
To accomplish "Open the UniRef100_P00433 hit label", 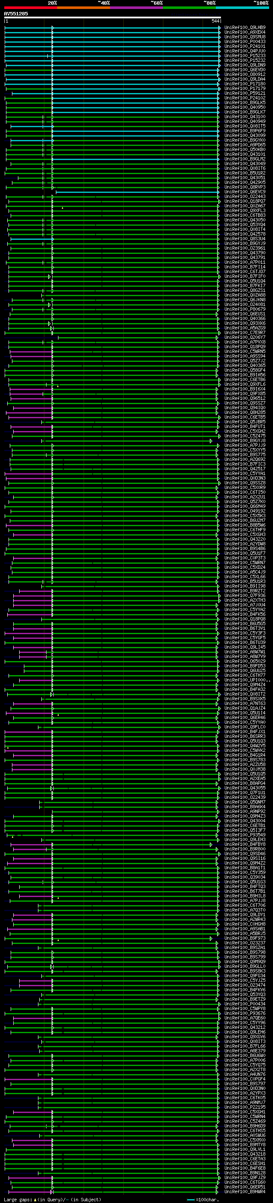I will pos(245,41).
